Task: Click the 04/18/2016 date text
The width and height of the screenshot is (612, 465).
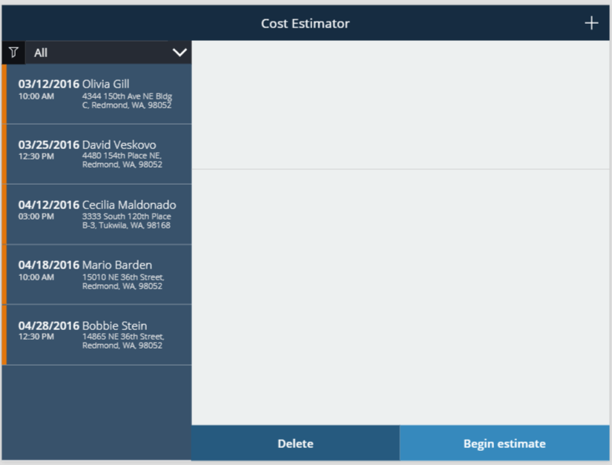Action: click(x=49, y=265)
